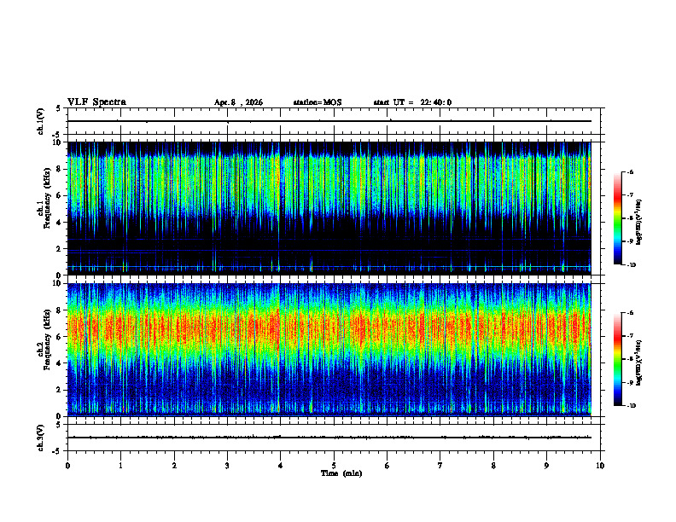This screenshot has width=676, height=522.
Task: Click the ch.2 frequency axis tick "2"
Action: (x=59, y=390)
